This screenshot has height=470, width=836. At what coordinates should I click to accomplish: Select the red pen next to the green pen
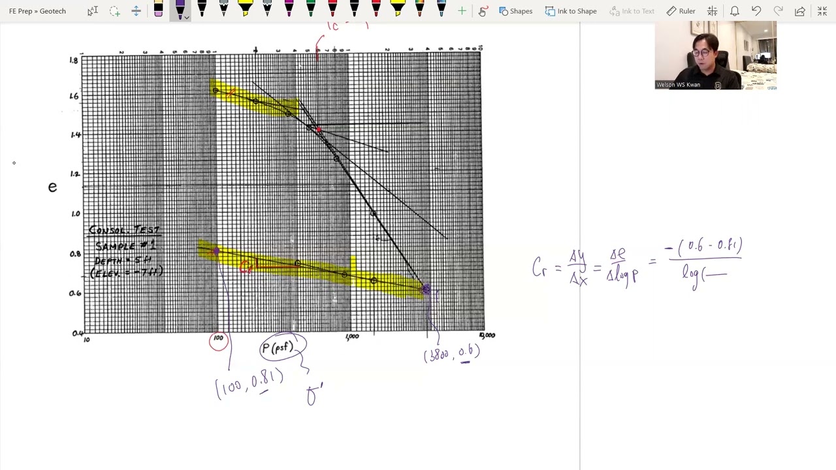332,9
